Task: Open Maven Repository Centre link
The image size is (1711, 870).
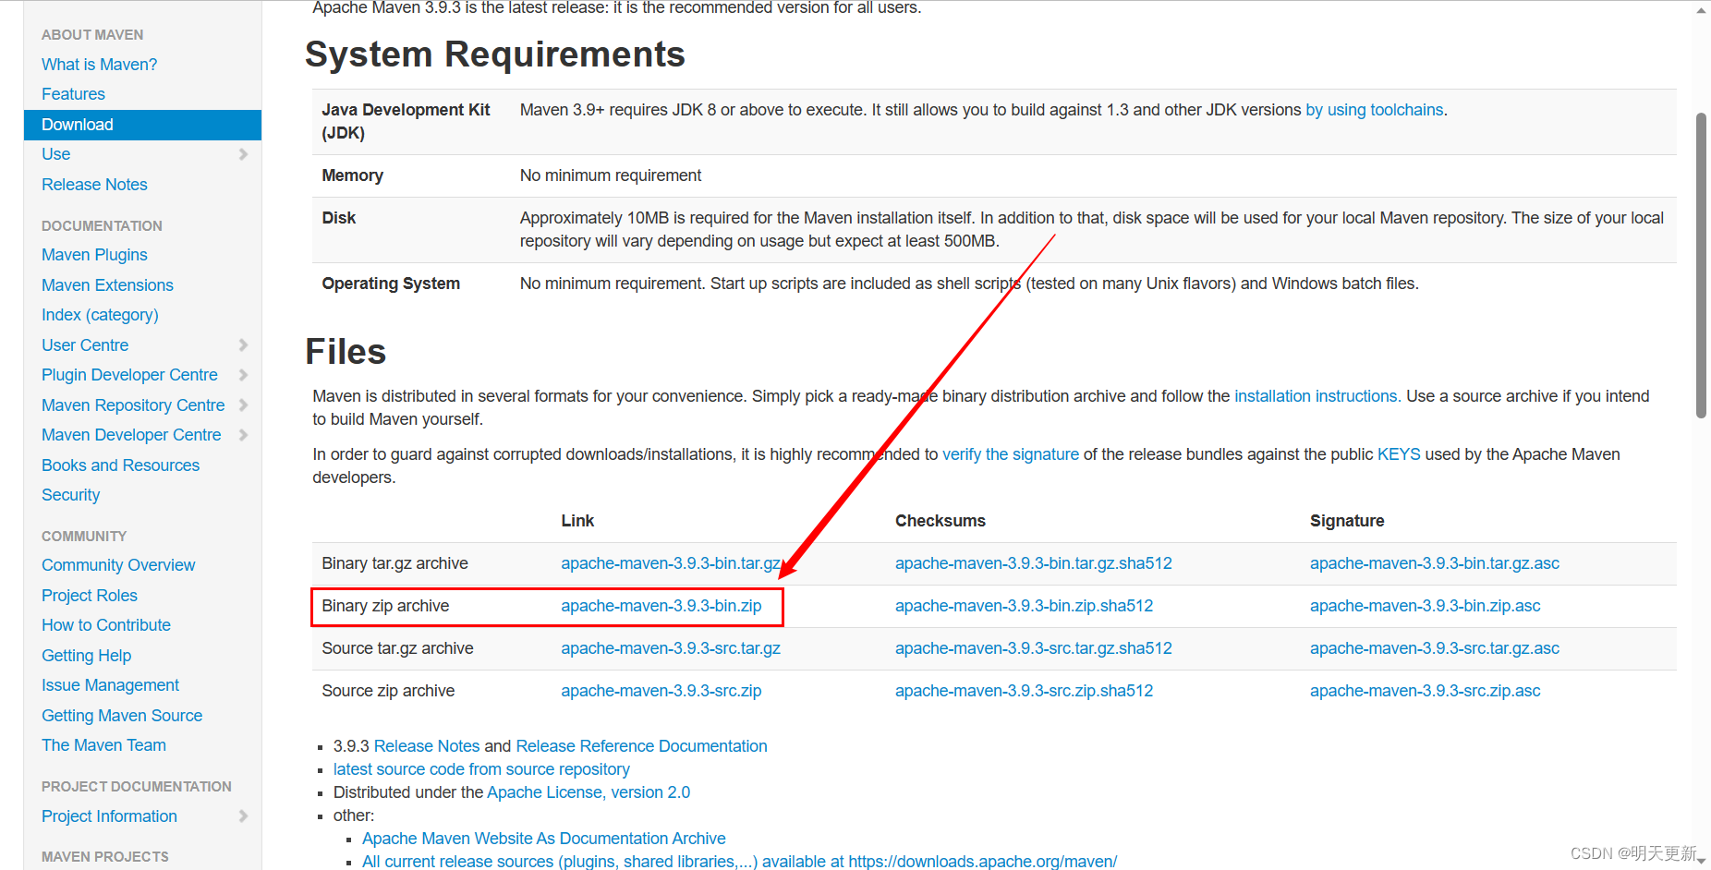Action: (x=133, y=405)
